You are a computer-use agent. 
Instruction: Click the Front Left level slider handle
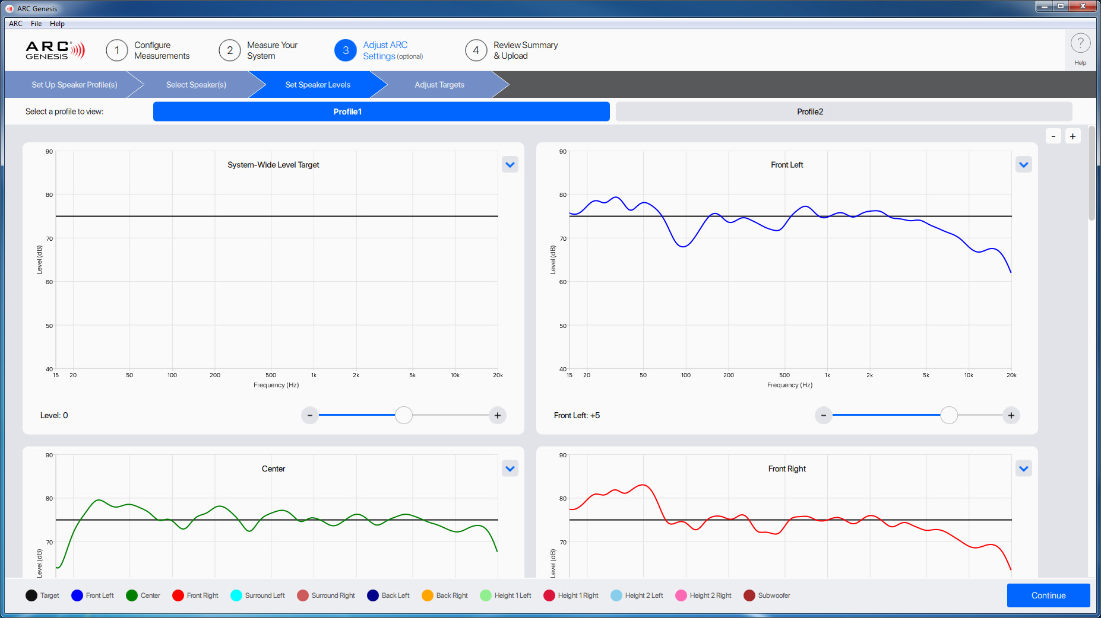(949, 416)
